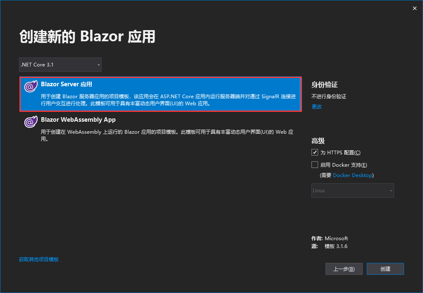The height and width of the screenshot is (293, 423).
Task: Click the 创建新的 Blazor 应用 title
Action: pyautogui.click(x=88, y=37)
